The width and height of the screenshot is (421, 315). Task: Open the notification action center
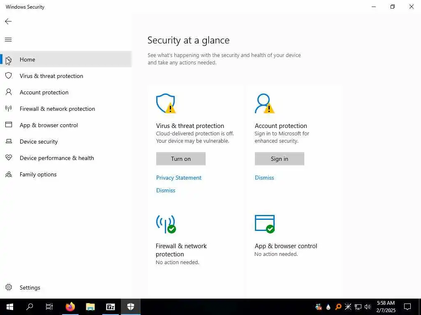407,307
